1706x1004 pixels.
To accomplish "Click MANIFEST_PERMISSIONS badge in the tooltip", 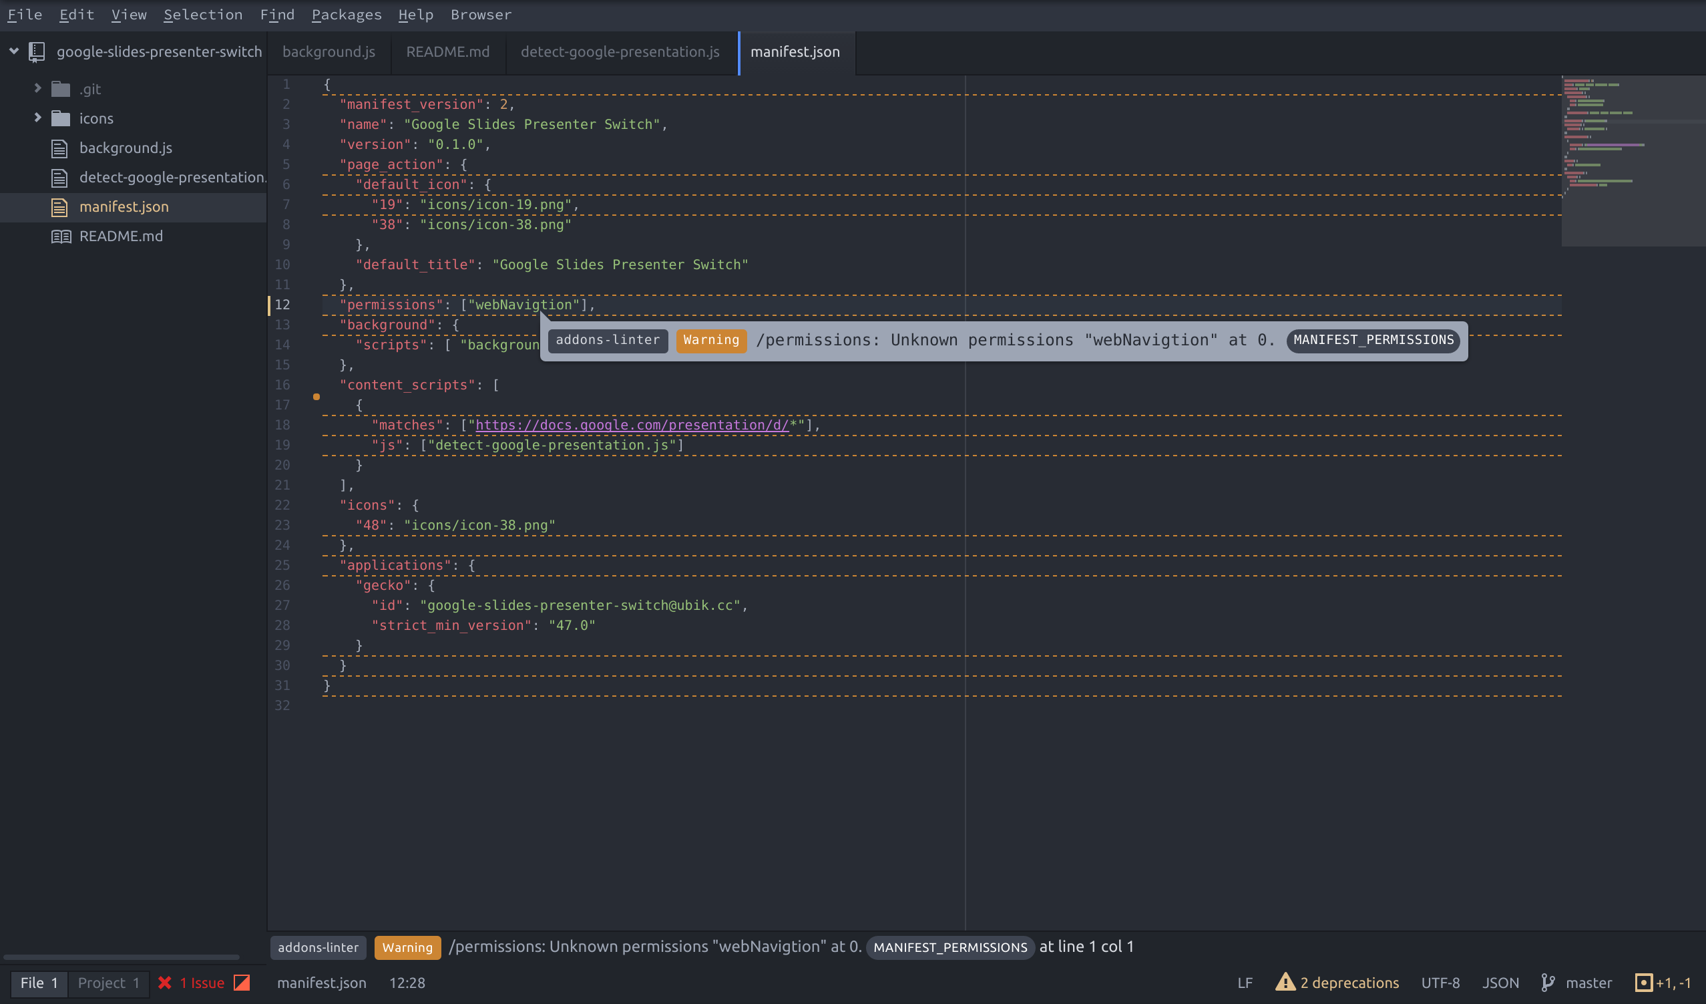I will click(x=1373, y=340).
